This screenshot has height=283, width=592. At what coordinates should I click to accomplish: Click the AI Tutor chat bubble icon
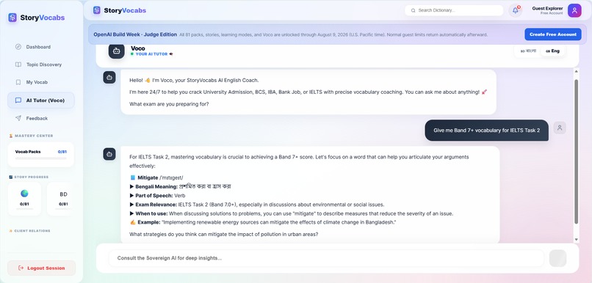pyautogui.click(x=18, y=100)
